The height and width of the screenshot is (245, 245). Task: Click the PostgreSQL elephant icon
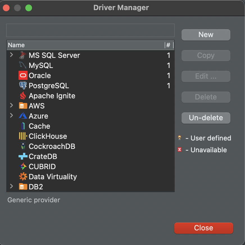[x=23, y=86]
